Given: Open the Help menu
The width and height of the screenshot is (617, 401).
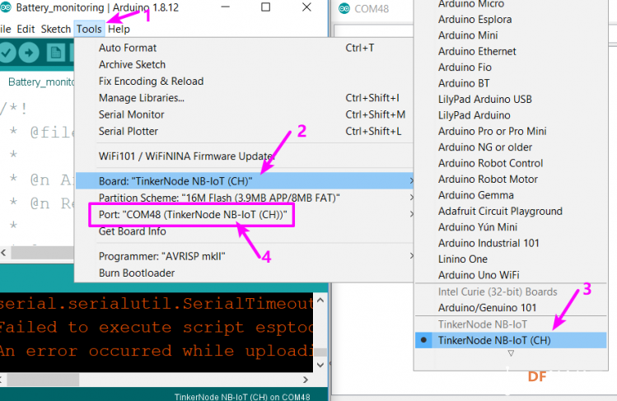Looking at the screenshot, I should [119, 29].
